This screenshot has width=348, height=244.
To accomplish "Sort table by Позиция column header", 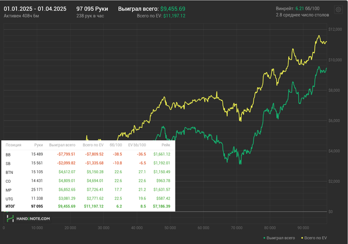I will click(x=13, y=145).
